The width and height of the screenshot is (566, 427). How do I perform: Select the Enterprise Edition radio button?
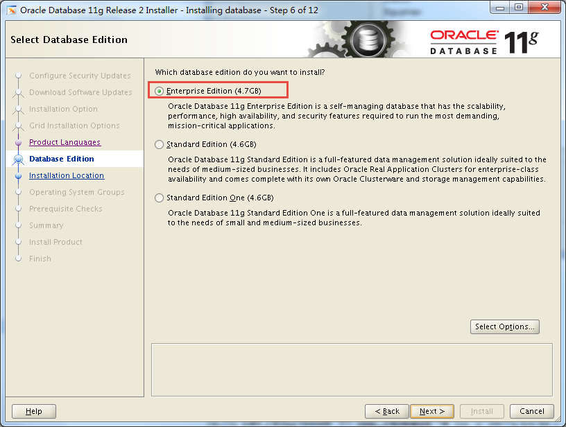(x=159, y=90)
